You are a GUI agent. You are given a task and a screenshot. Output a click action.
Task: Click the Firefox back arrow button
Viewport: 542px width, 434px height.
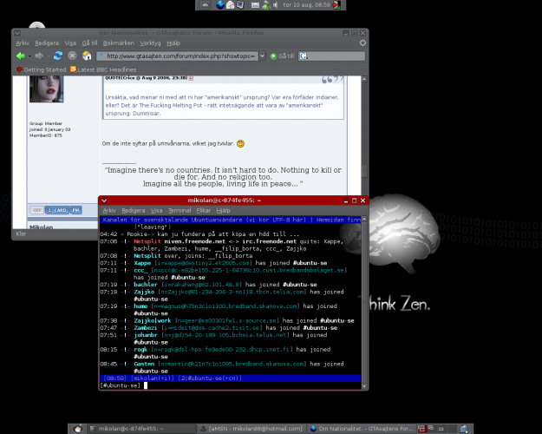(20, 56)
